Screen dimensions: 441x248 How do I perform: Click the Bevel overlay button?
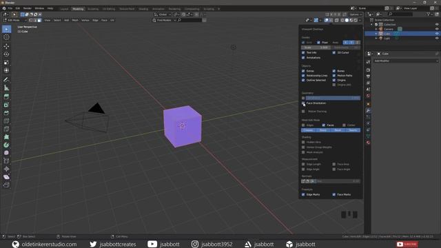[338, 130]
